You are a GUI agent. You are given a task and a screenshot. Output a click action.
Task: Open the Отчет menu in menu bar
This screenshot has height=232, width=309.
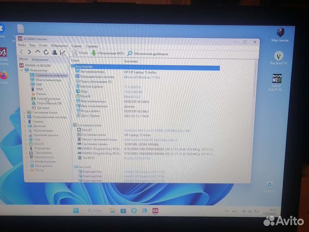click(43, 46)
